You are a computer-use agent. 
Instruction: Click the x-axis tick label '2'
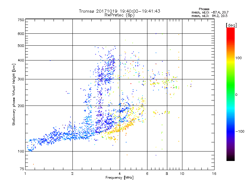(x=72, y=174)
